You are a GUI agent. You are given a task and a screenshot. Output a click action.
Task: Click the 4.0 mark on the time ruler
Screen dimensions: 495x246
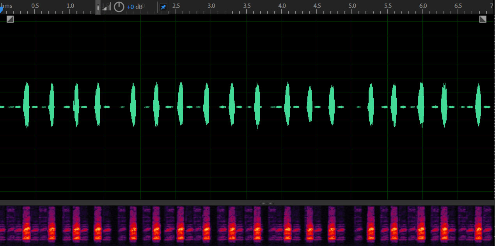click(x=282, y=6)
